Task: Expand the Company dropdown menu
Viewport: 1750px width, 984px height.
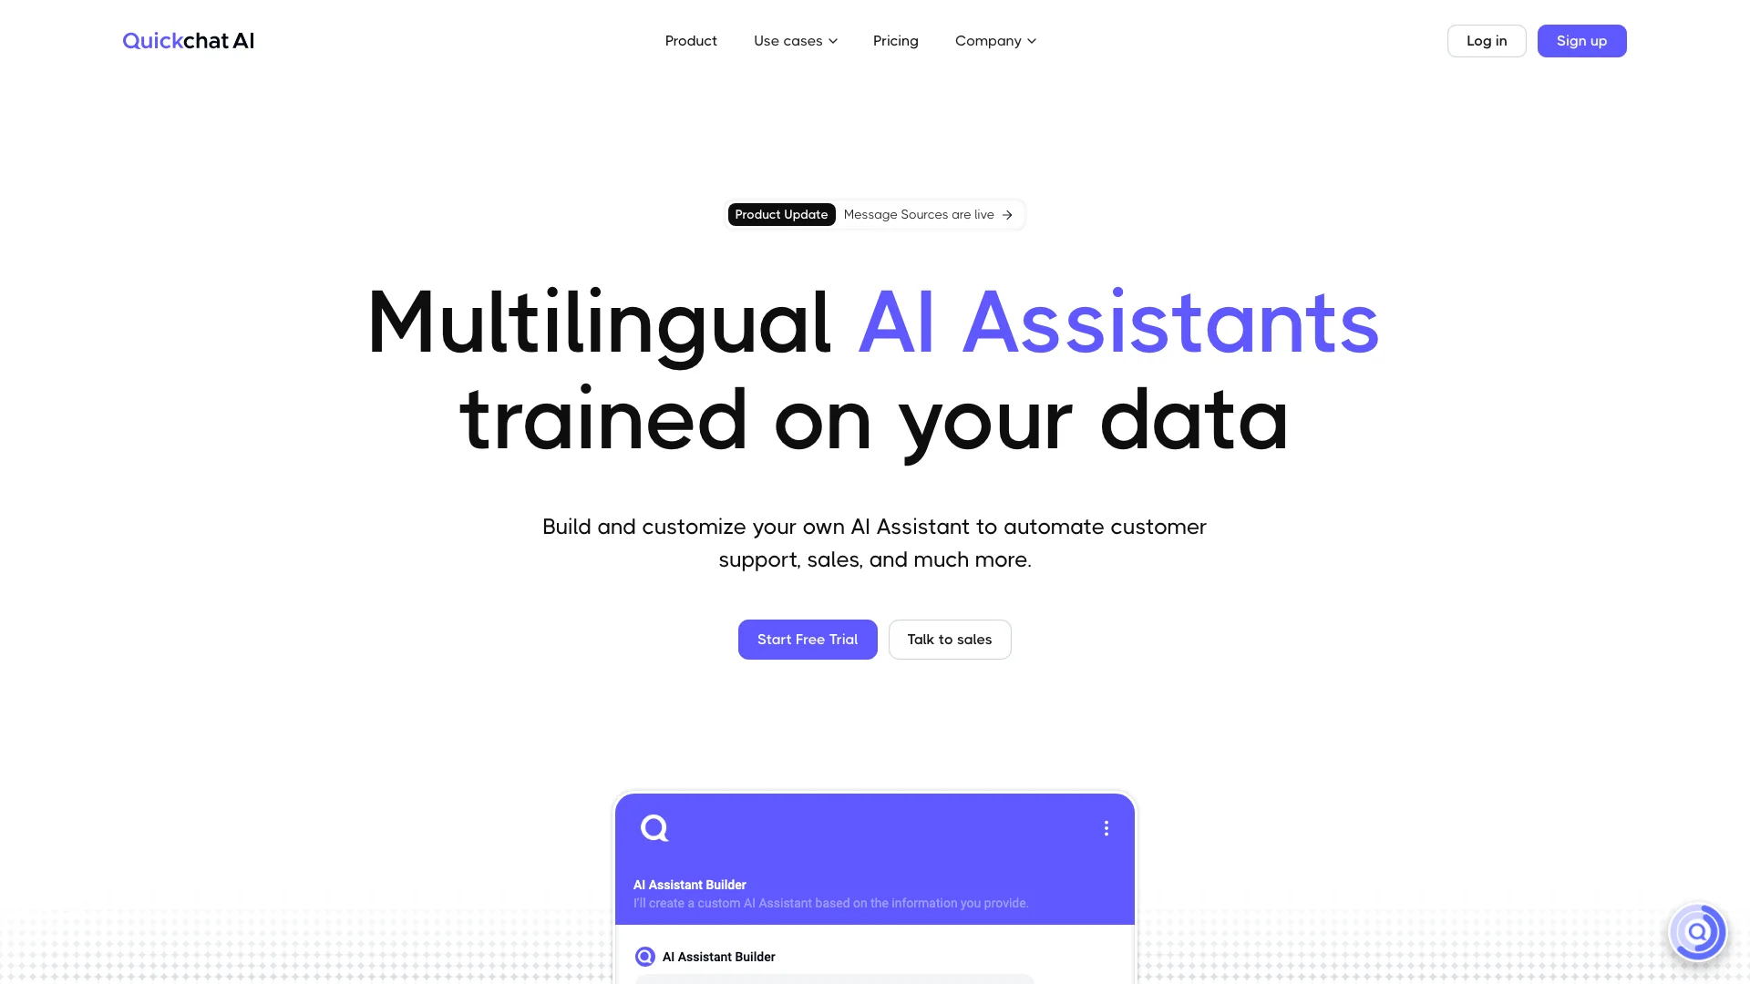Action: pyautogui.click(x=996, y=40)
